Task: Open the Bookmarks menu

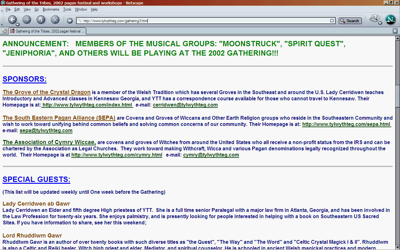Action: [x=51, y=9]
